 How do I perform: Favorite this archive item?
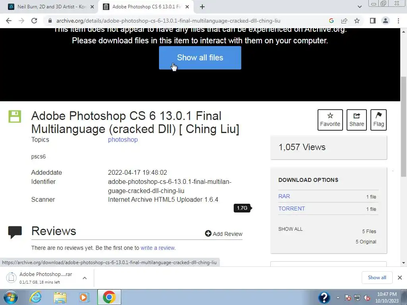click(330, 120)
